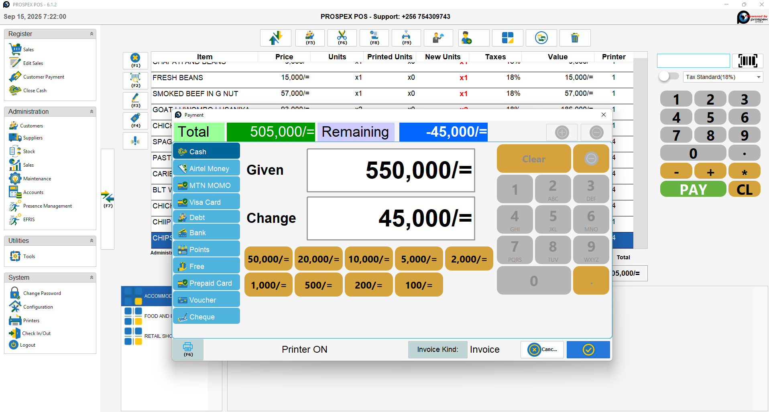The image size is (769, 412).
Task: Click the green PAY button
Action: 693,189
